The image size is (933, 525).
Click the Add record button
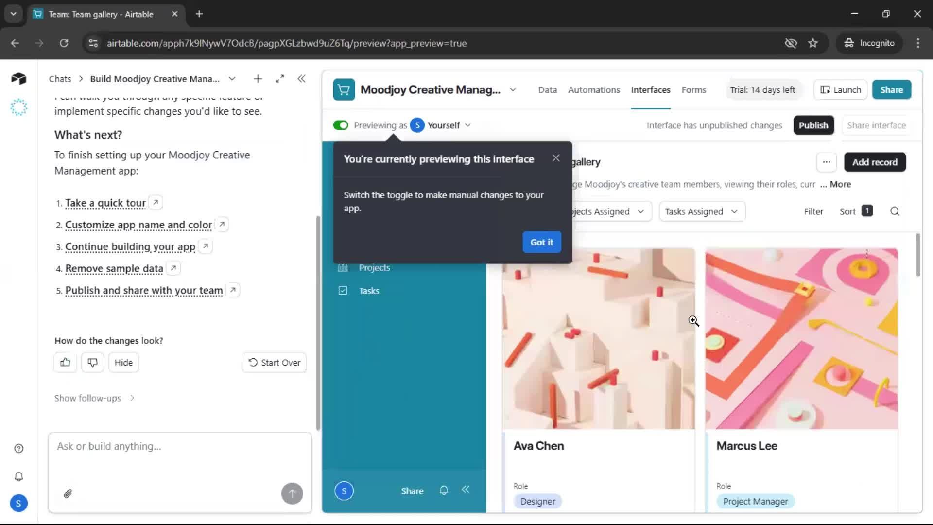coord(875,162)
